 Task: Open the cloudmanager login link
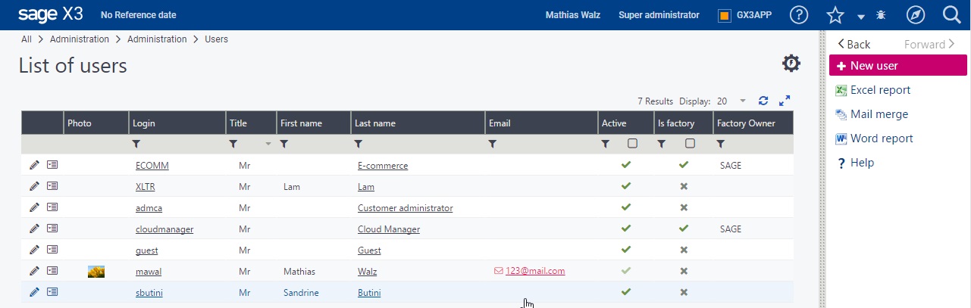[164, 229]
